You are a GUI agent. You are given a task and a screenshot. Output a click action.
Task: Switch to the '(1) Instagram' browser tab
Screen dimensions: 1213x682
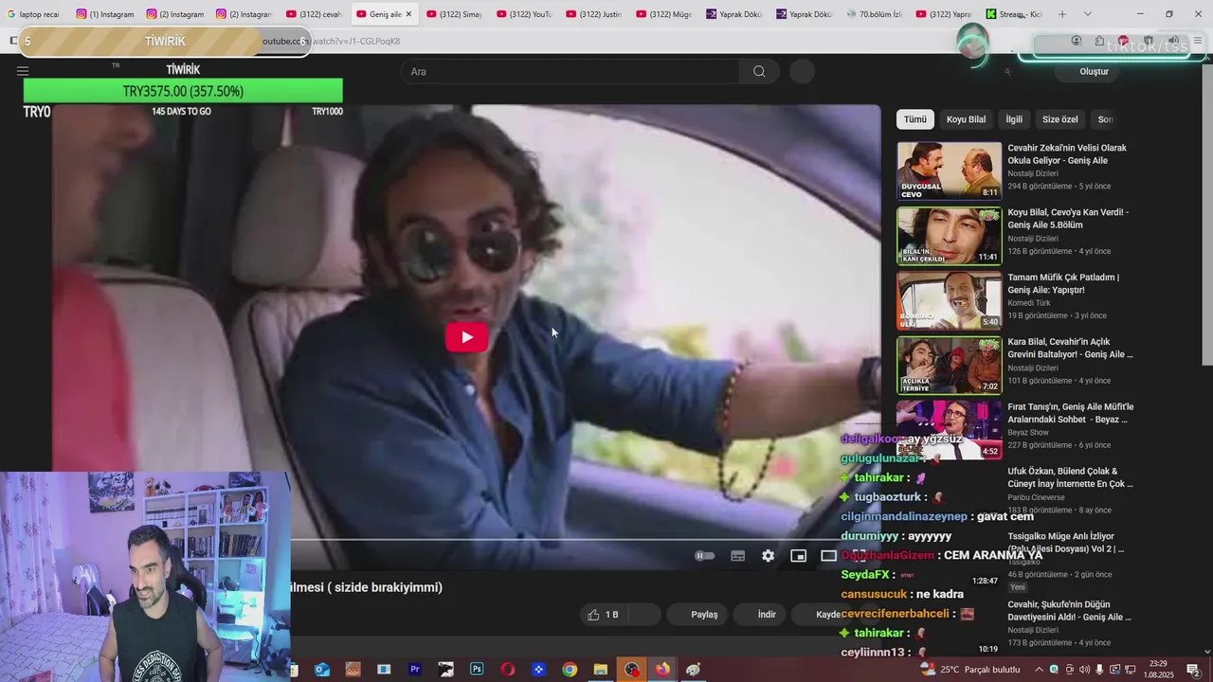[x=105, y=14]
